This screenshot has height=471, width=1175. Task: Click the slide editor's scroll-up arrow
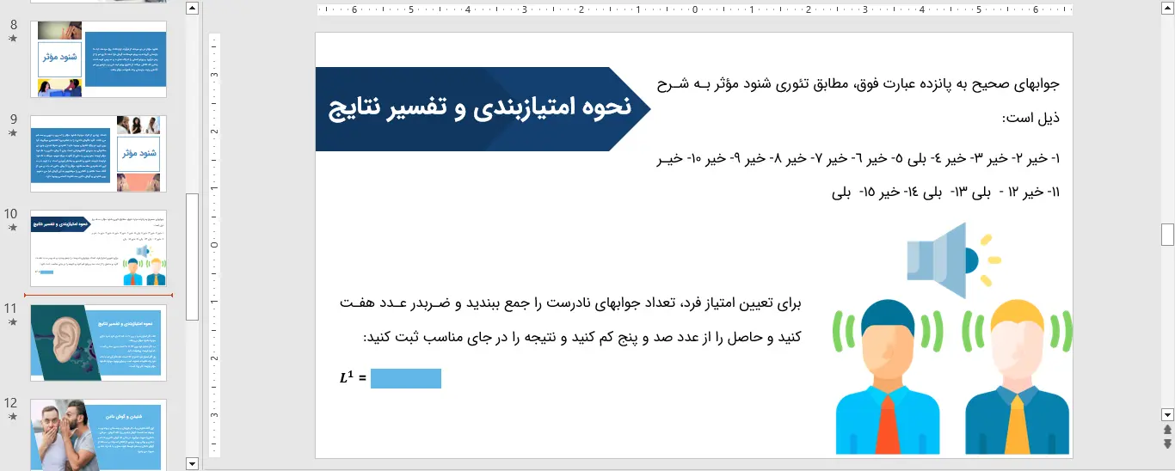point(1167,8)
